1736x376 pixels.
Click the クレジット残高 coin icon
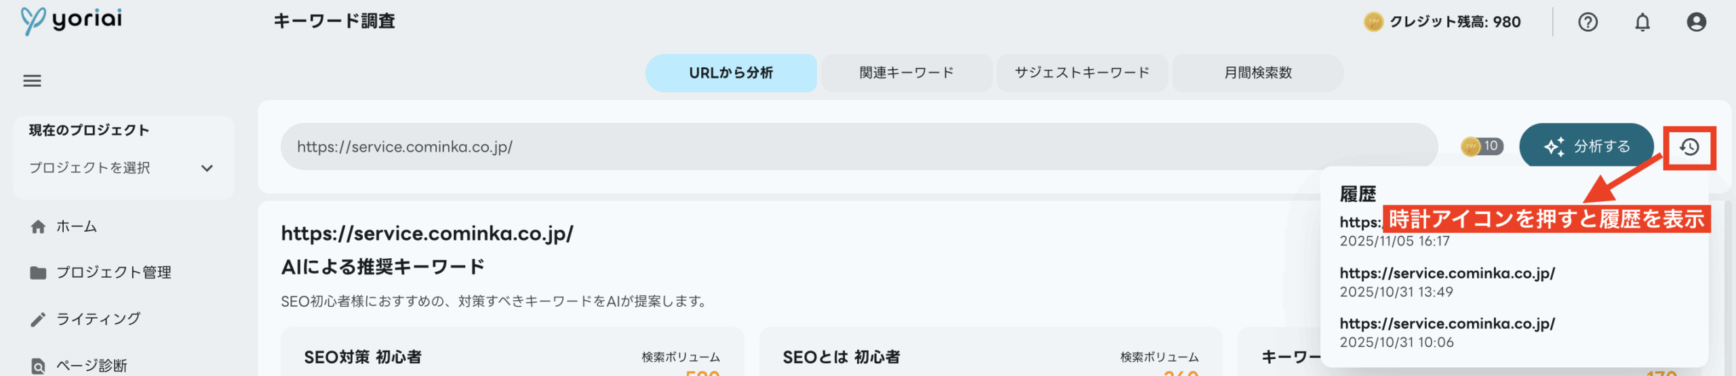coord(1373,22)
